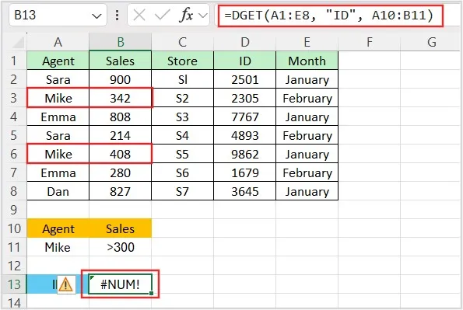Click the vertical dots handle beside Name Box
463x310 pixels.
[118, 15]
